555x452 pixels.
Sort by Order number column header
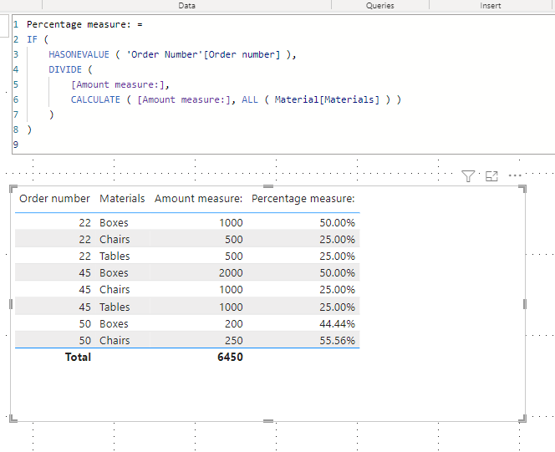coord(54,198)
